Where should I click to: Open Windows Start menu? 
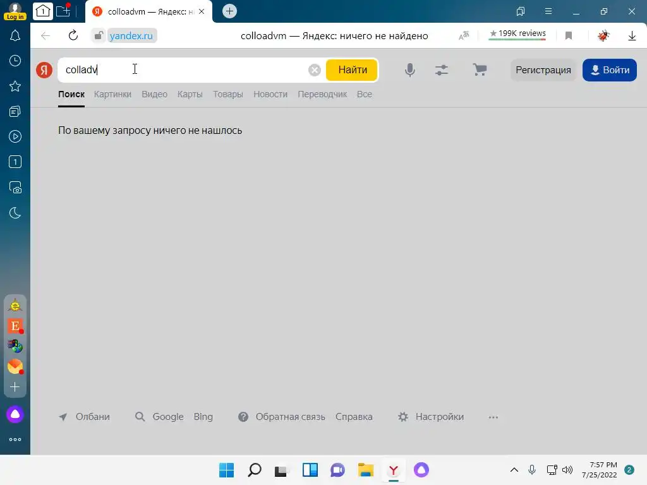[226, 470]
